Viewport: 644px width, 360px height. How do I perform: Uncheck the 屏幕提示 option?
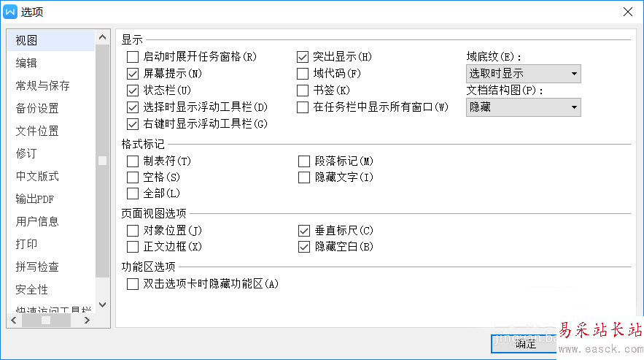132,74
